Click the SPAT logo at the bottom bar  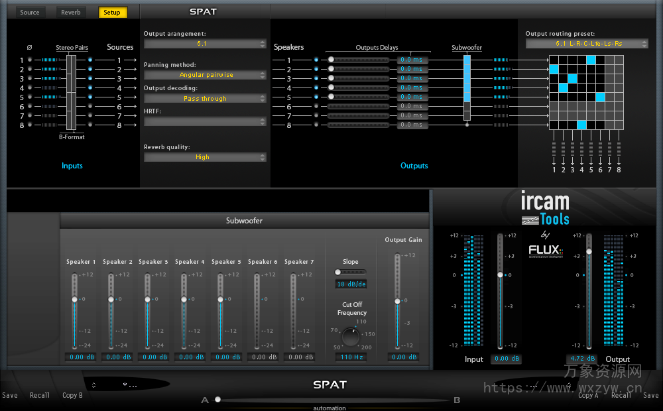point(330,384)
